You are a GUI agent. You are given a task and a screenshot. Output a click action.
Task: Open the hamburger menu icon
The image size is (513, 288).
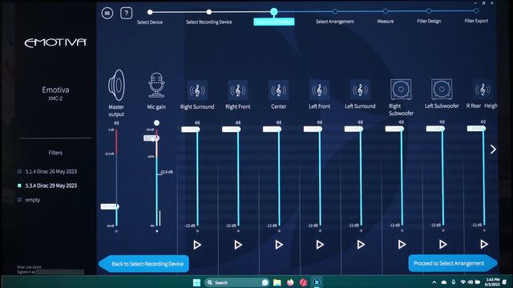coord(107,13)
